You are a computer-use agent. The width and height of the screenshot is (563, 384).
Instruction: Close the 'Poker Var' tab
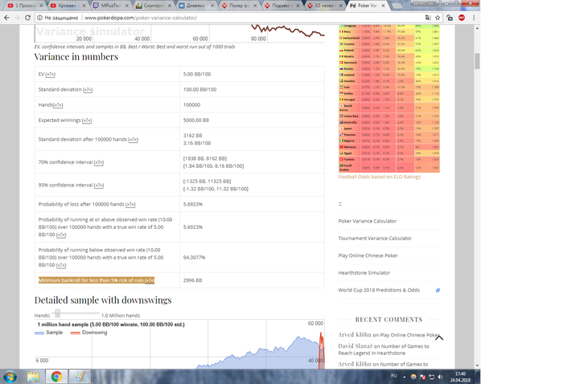click(383, 6)
